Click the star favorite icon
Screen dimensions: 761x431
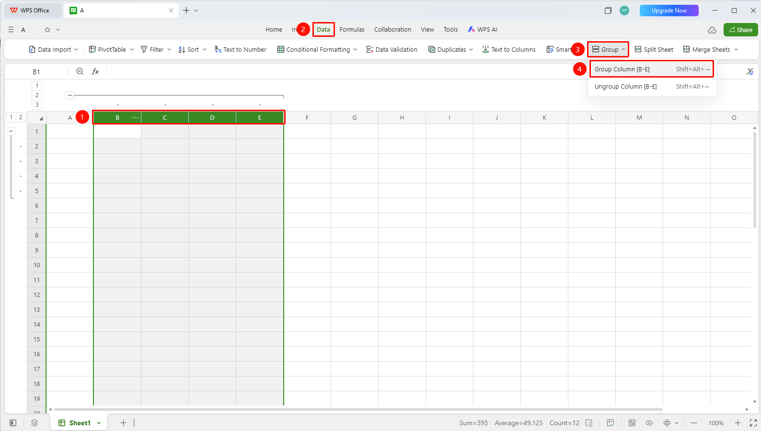coord(47,30)
